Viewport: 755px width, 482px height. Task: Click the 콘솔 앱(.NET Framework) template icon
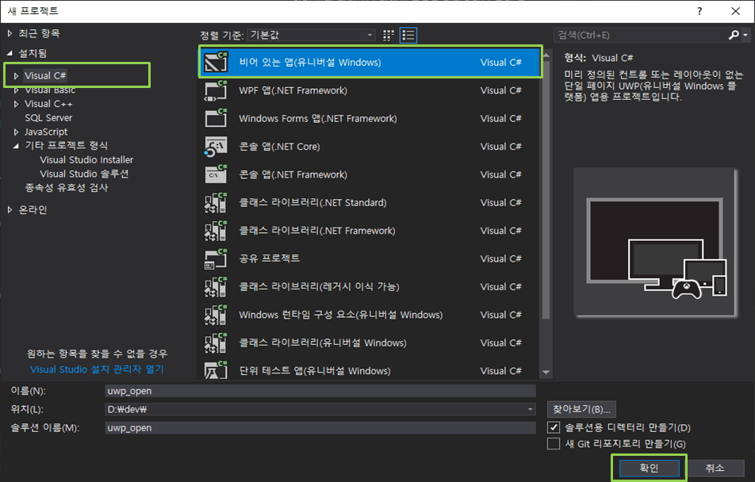coord(216,174)
